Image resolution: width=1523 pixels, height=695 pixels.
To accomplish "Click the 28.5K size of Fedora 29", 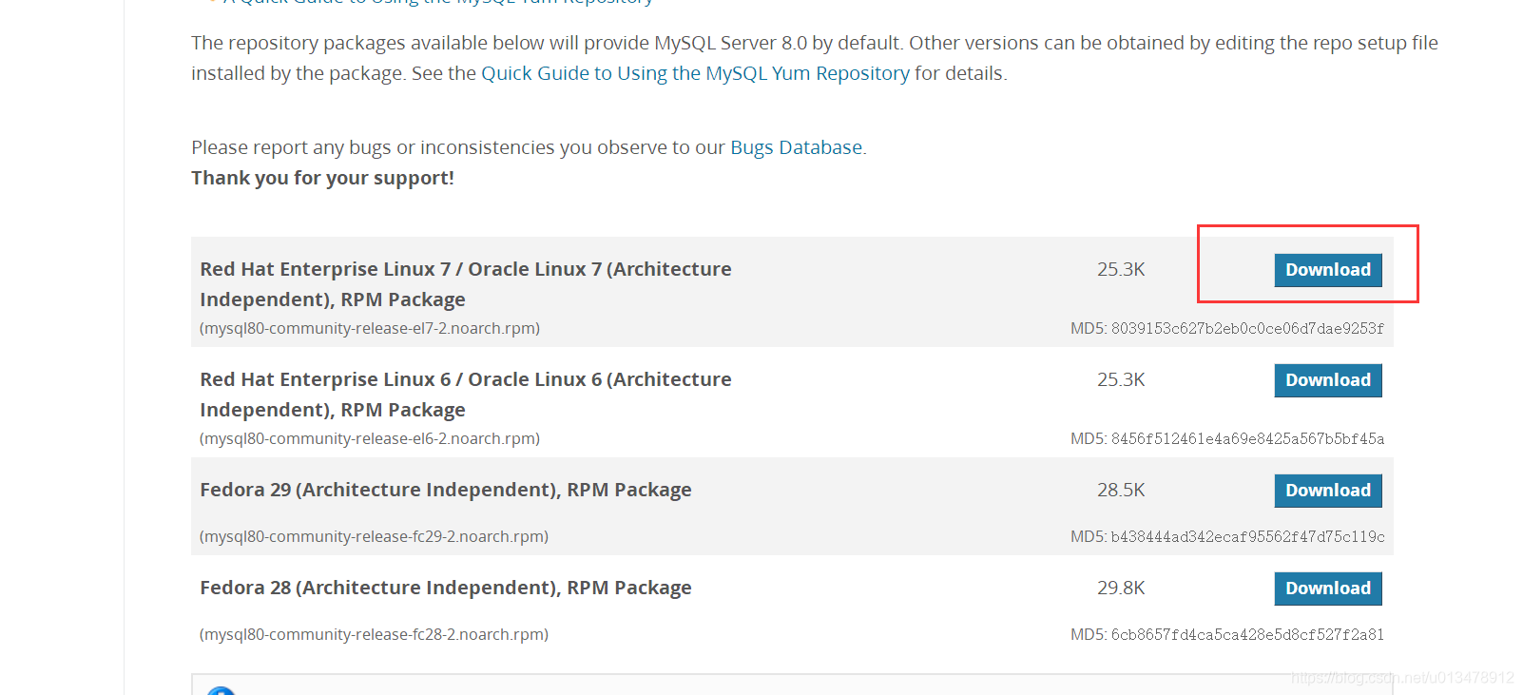I will point(1121,490).
